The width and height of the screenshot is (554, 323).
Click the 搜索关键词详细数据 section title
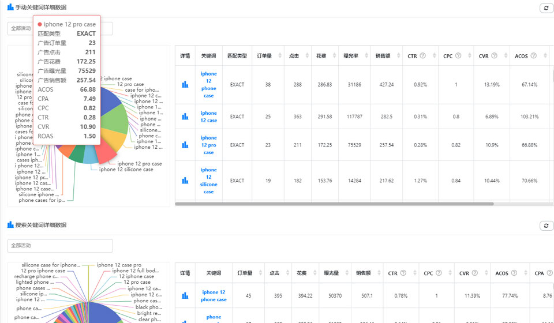click(x=40, y=225)
